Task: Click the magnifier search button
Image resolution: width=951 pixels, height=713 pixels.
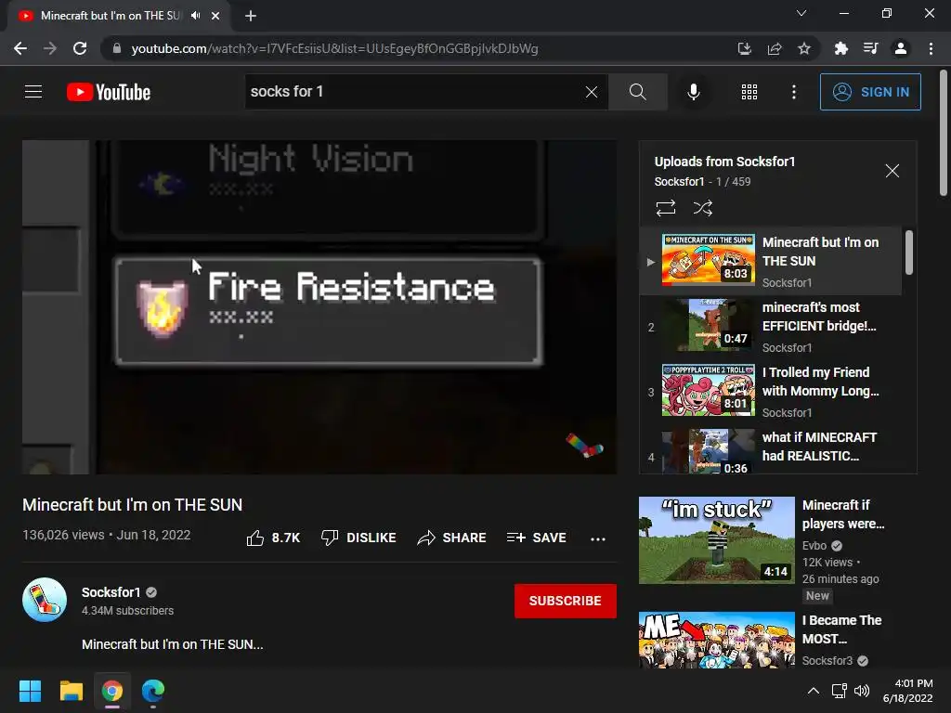Action: click(637, 92)
